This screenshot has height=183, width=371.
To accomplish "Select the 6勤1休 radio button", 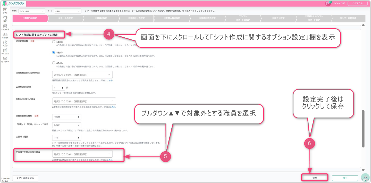I will 54,42.
